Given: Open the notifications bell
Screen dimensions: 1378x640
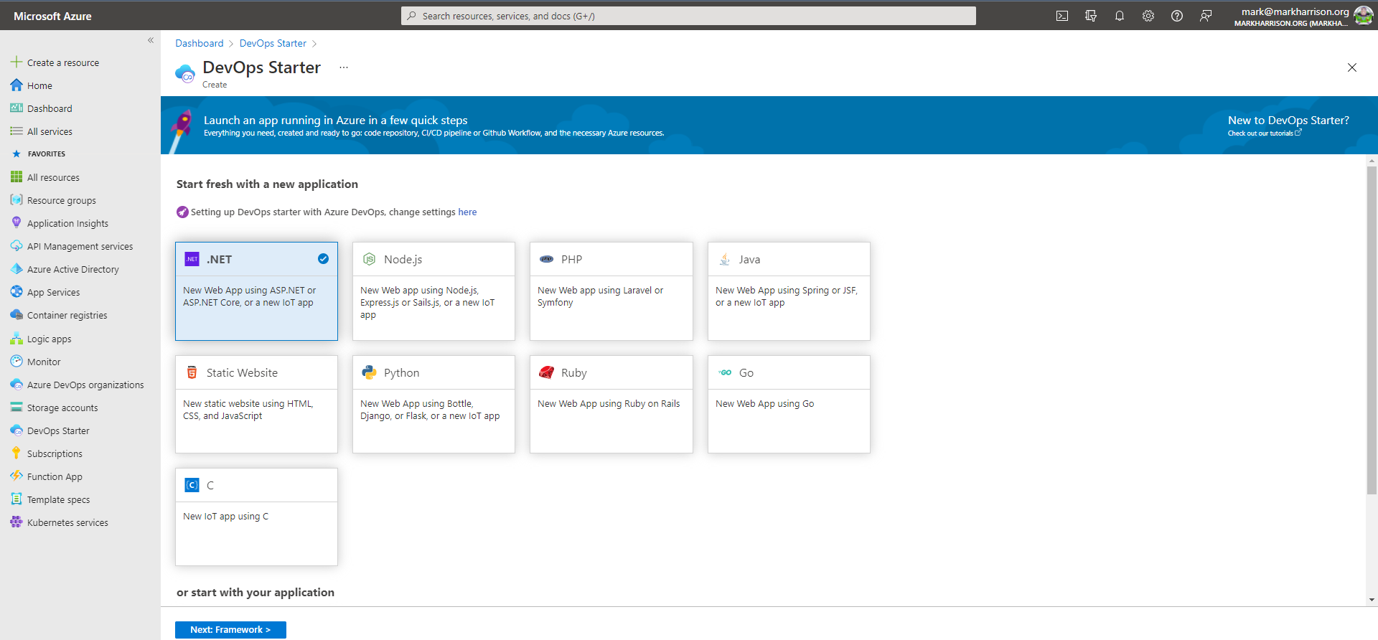Looking at the screenshot, I should (x=1120, y=16).
